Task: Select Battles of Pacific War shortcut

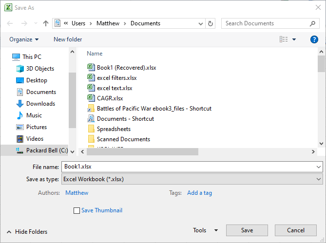Action: [149, 109]
